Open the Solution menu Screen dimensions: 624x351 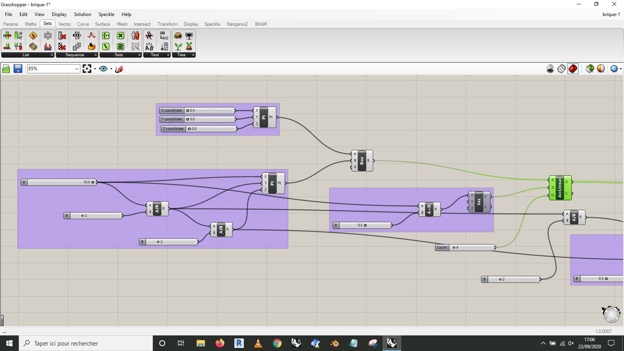pyautogui.click(x=83, y=14)
